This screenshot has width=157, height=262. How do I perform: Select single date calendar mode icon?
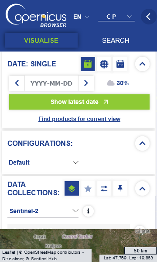pos(88,64)
